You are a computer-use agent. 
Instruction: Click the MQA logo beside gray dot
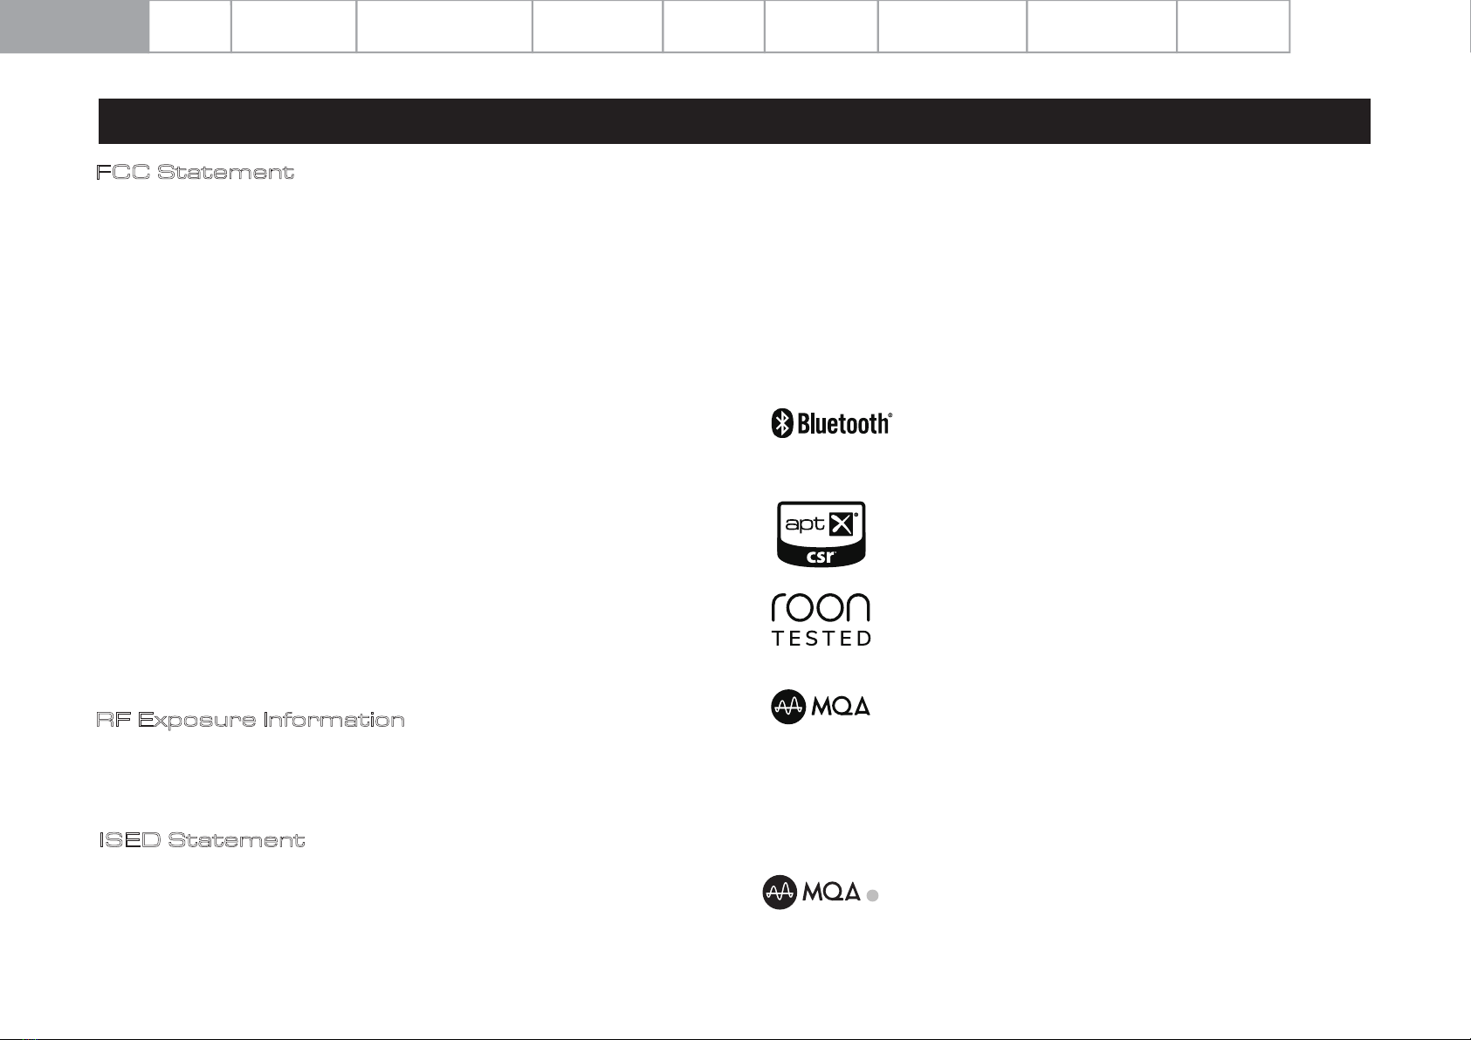tap(812, 892)
